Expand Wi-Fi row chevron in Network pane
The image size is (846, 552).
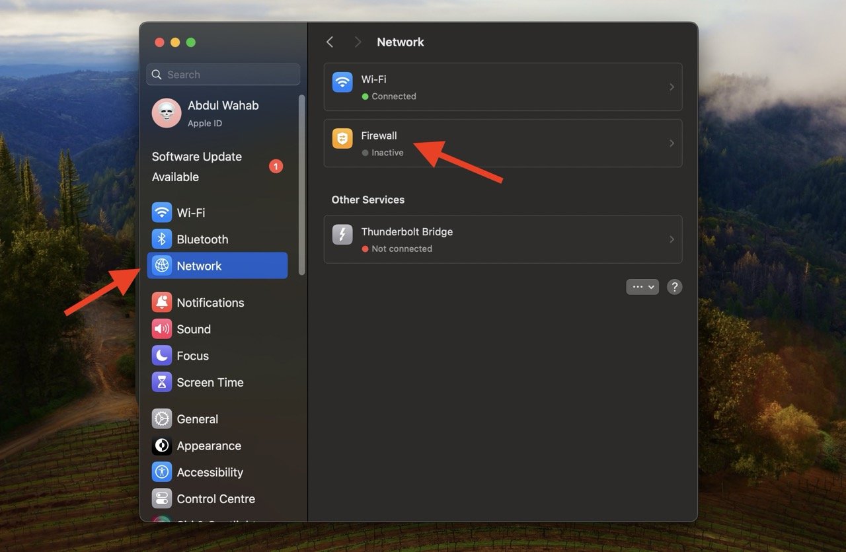pos(672,87)
